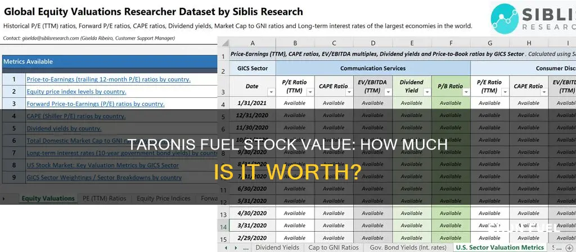Select column D header
This screenshot has width=576, height=252.
[x=373, y=43]
